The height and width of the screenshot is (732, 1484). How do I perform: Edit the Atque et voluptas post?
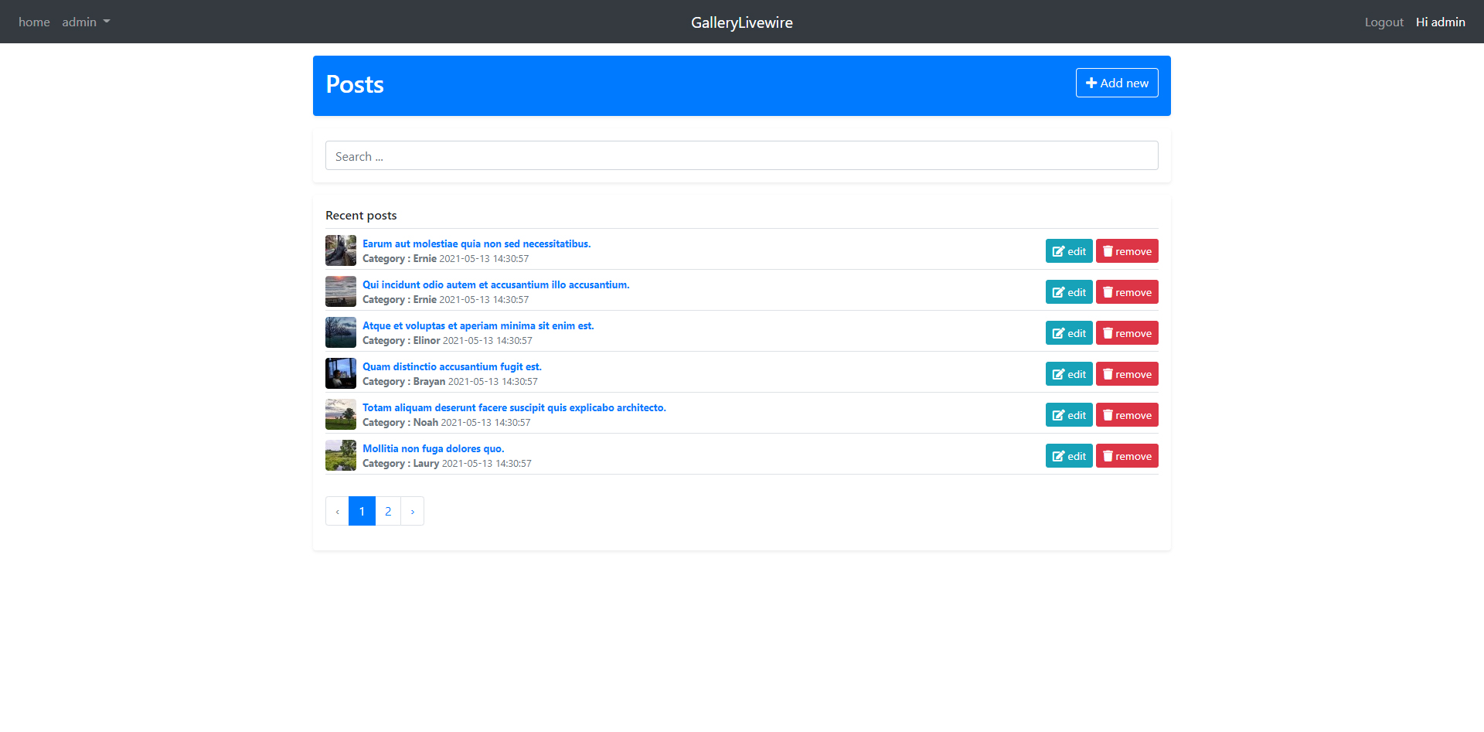click(1068, 333)
